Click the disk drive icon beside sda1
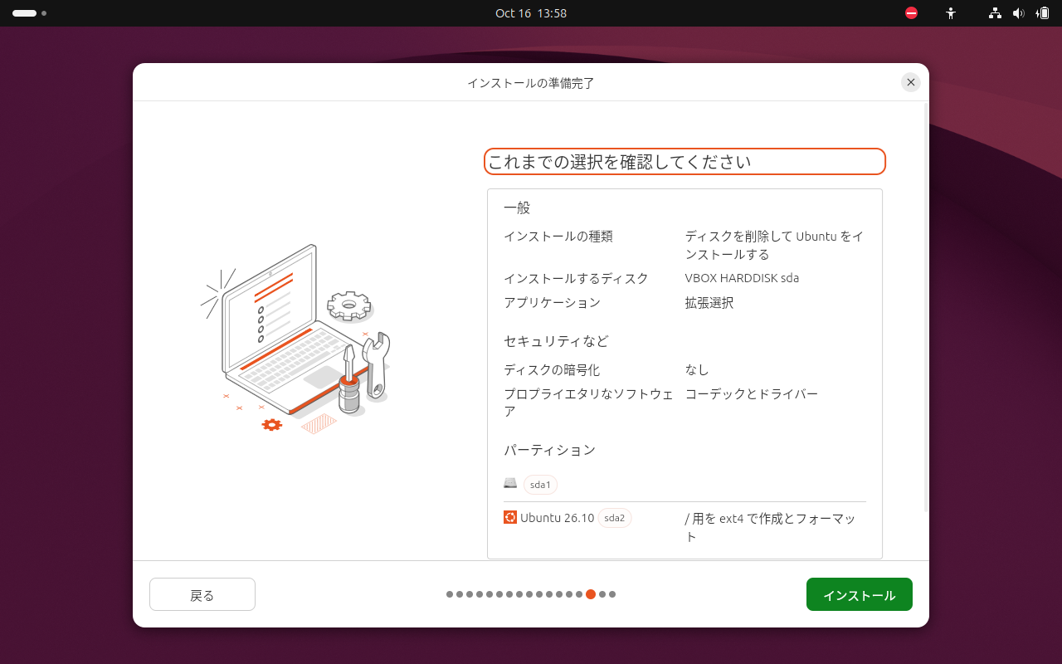The height and width of the screenshot is (664, 1062). (510, 483)
